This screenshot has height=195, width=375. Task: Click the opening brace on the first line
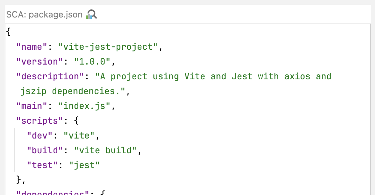(x=8, y=32)
